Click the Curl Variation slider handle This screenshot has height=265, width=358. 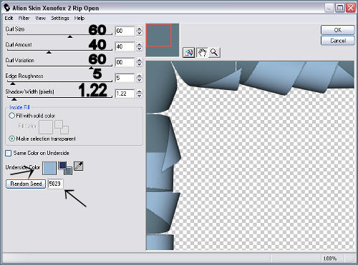[91, 68]
